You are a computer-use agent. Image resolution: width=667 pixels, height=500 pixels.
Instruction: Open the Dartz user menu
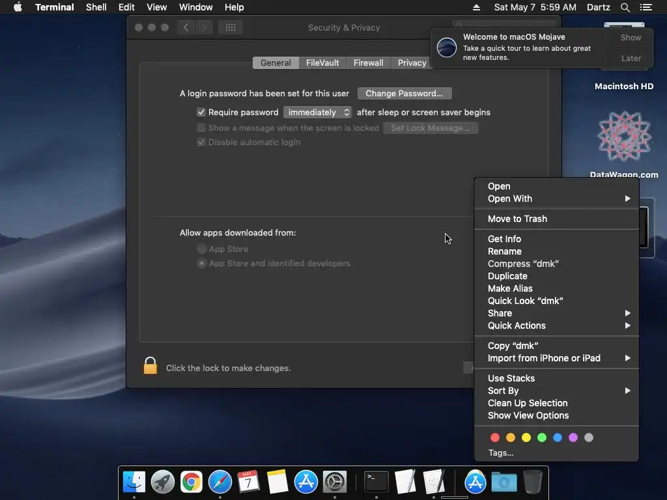[598, 7]
